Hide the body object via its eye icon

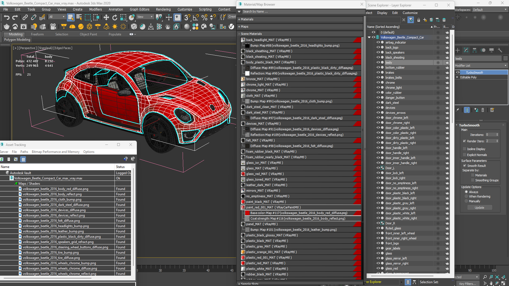click(x=378, y=62)
